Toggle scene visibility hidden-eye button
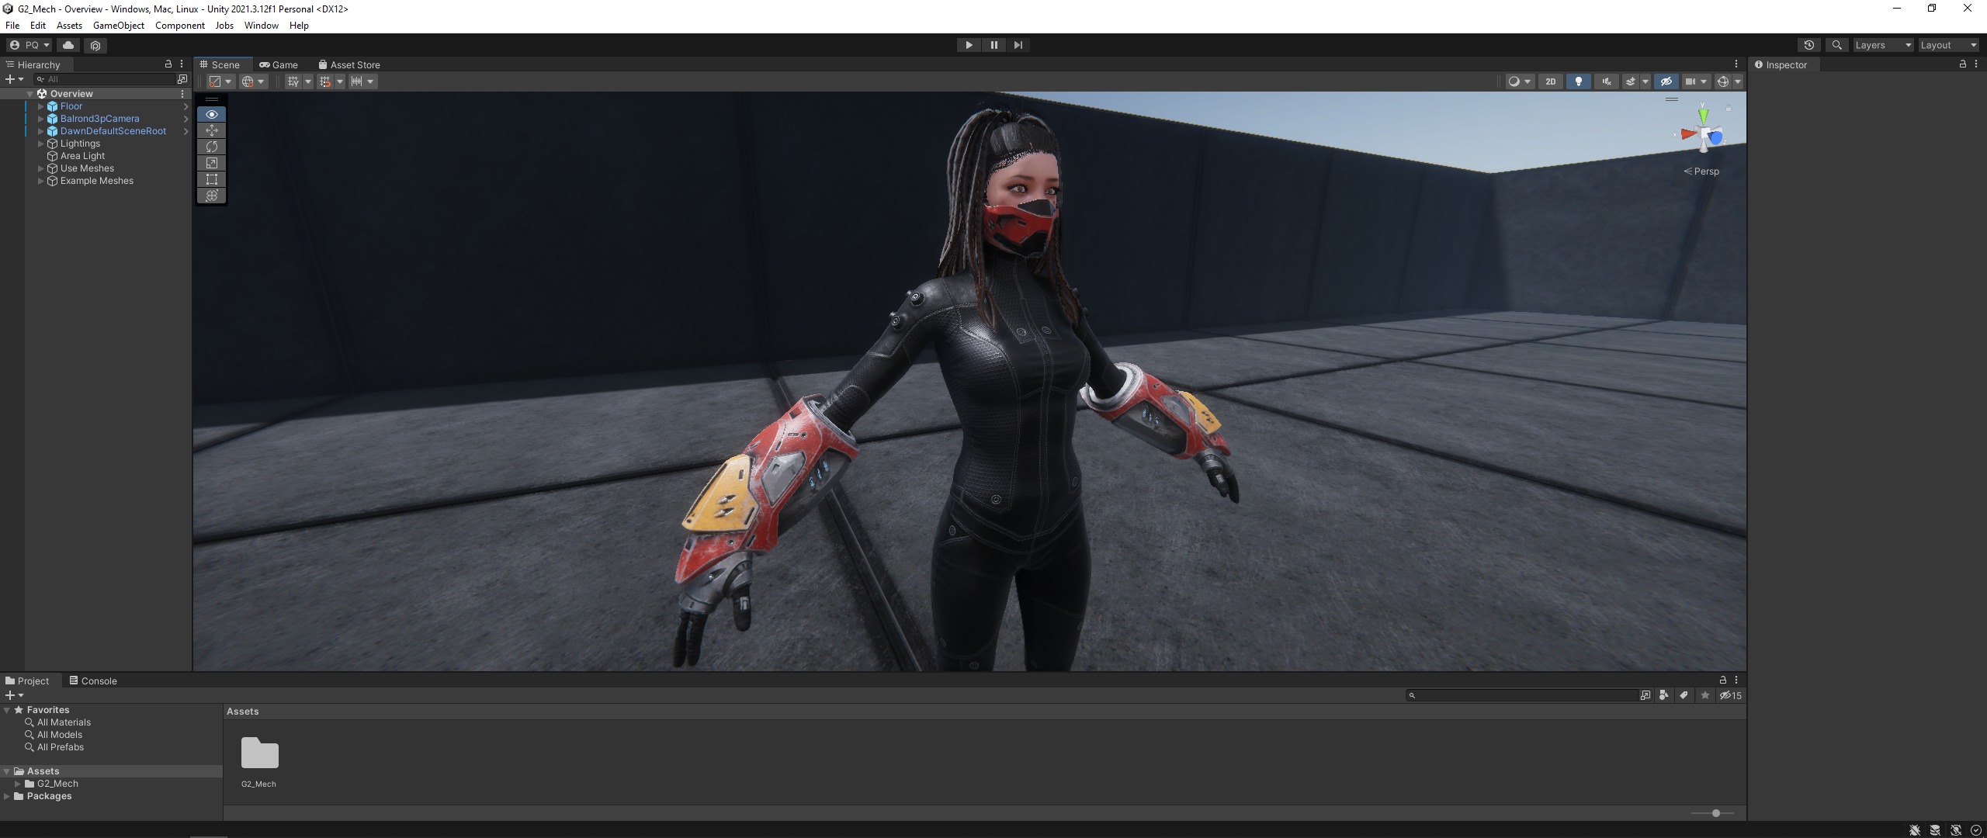 click(x=1666, y=81)
